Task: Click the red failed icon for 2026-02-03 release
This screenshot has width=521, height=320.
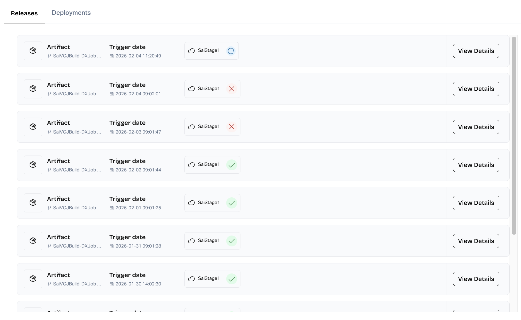Action: (x=231, y=127)
